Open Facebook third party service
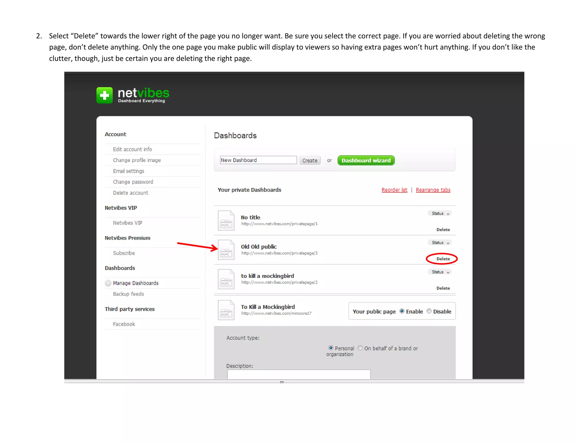 (x=124, y=324)
